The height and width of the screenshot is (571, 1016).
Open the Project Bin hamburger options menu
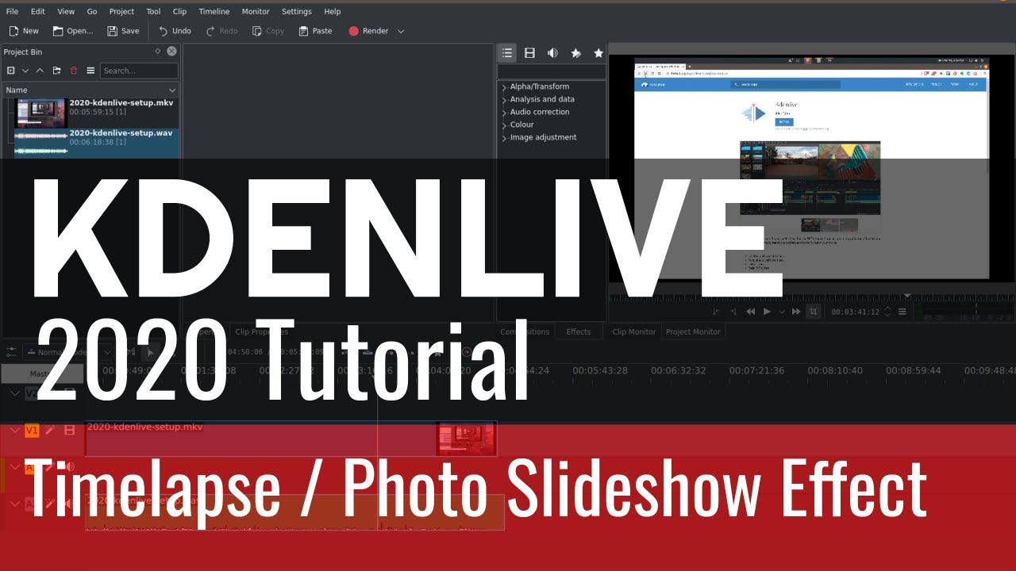90,71
